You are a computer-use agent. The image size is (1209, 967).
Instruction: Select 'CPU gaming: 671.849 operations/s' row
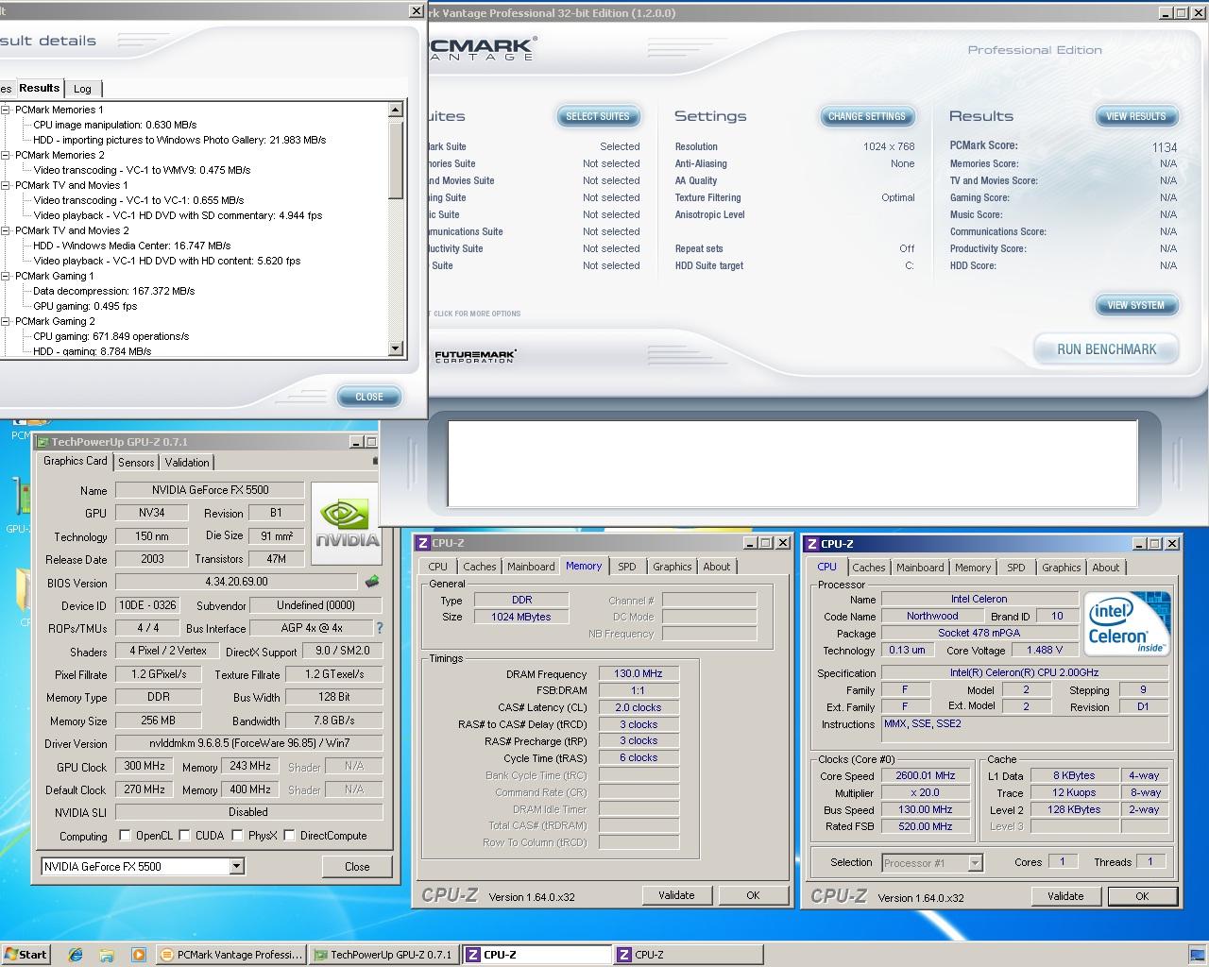pyautogui.click(x=111, y=336)
